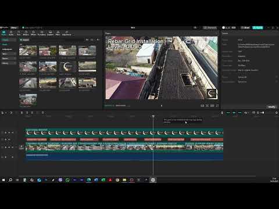Viewport: 279px width, 209px height.
Task: Open the Media tab in top toolbar
Action: pyautogui.click(x=3, y=33)
